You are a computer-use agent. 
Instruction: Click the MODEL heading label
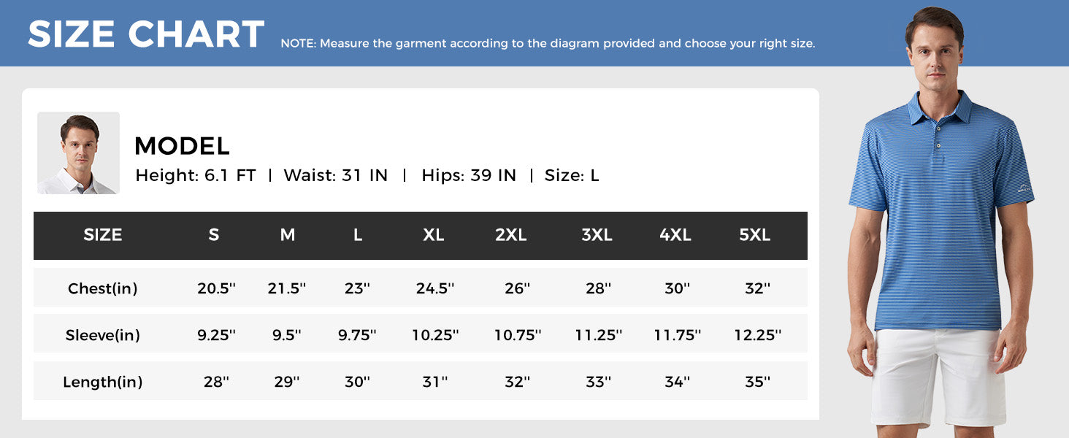point(183,146)
